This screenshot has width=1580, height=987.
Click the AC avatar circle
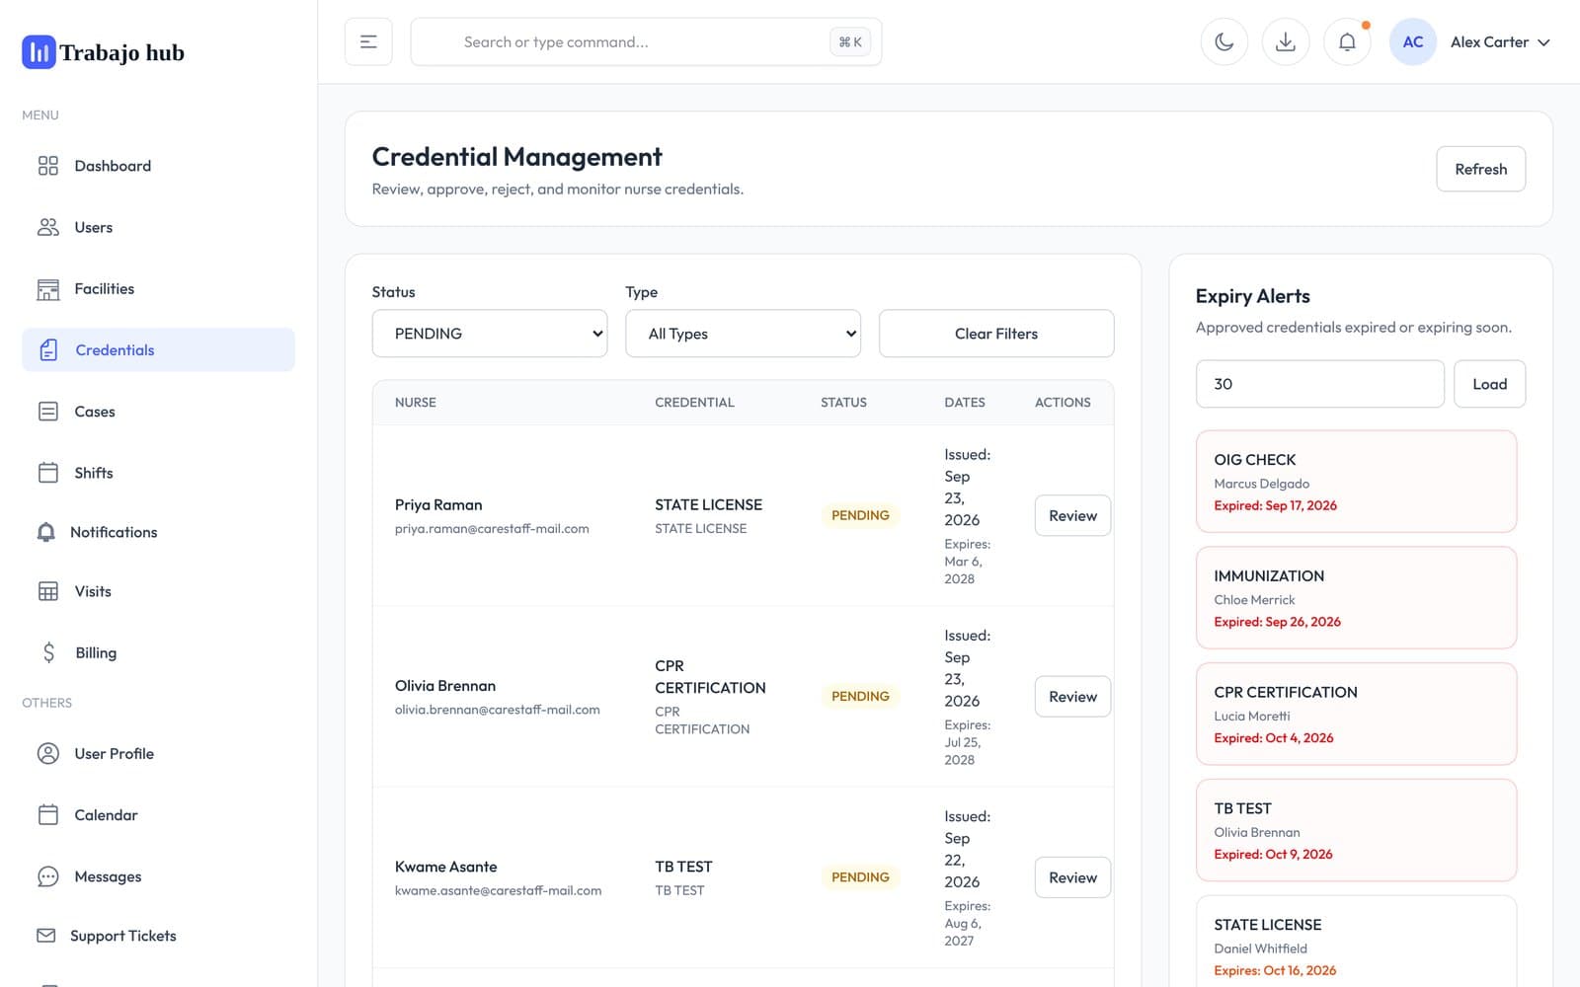click(x=1413, y=41)
